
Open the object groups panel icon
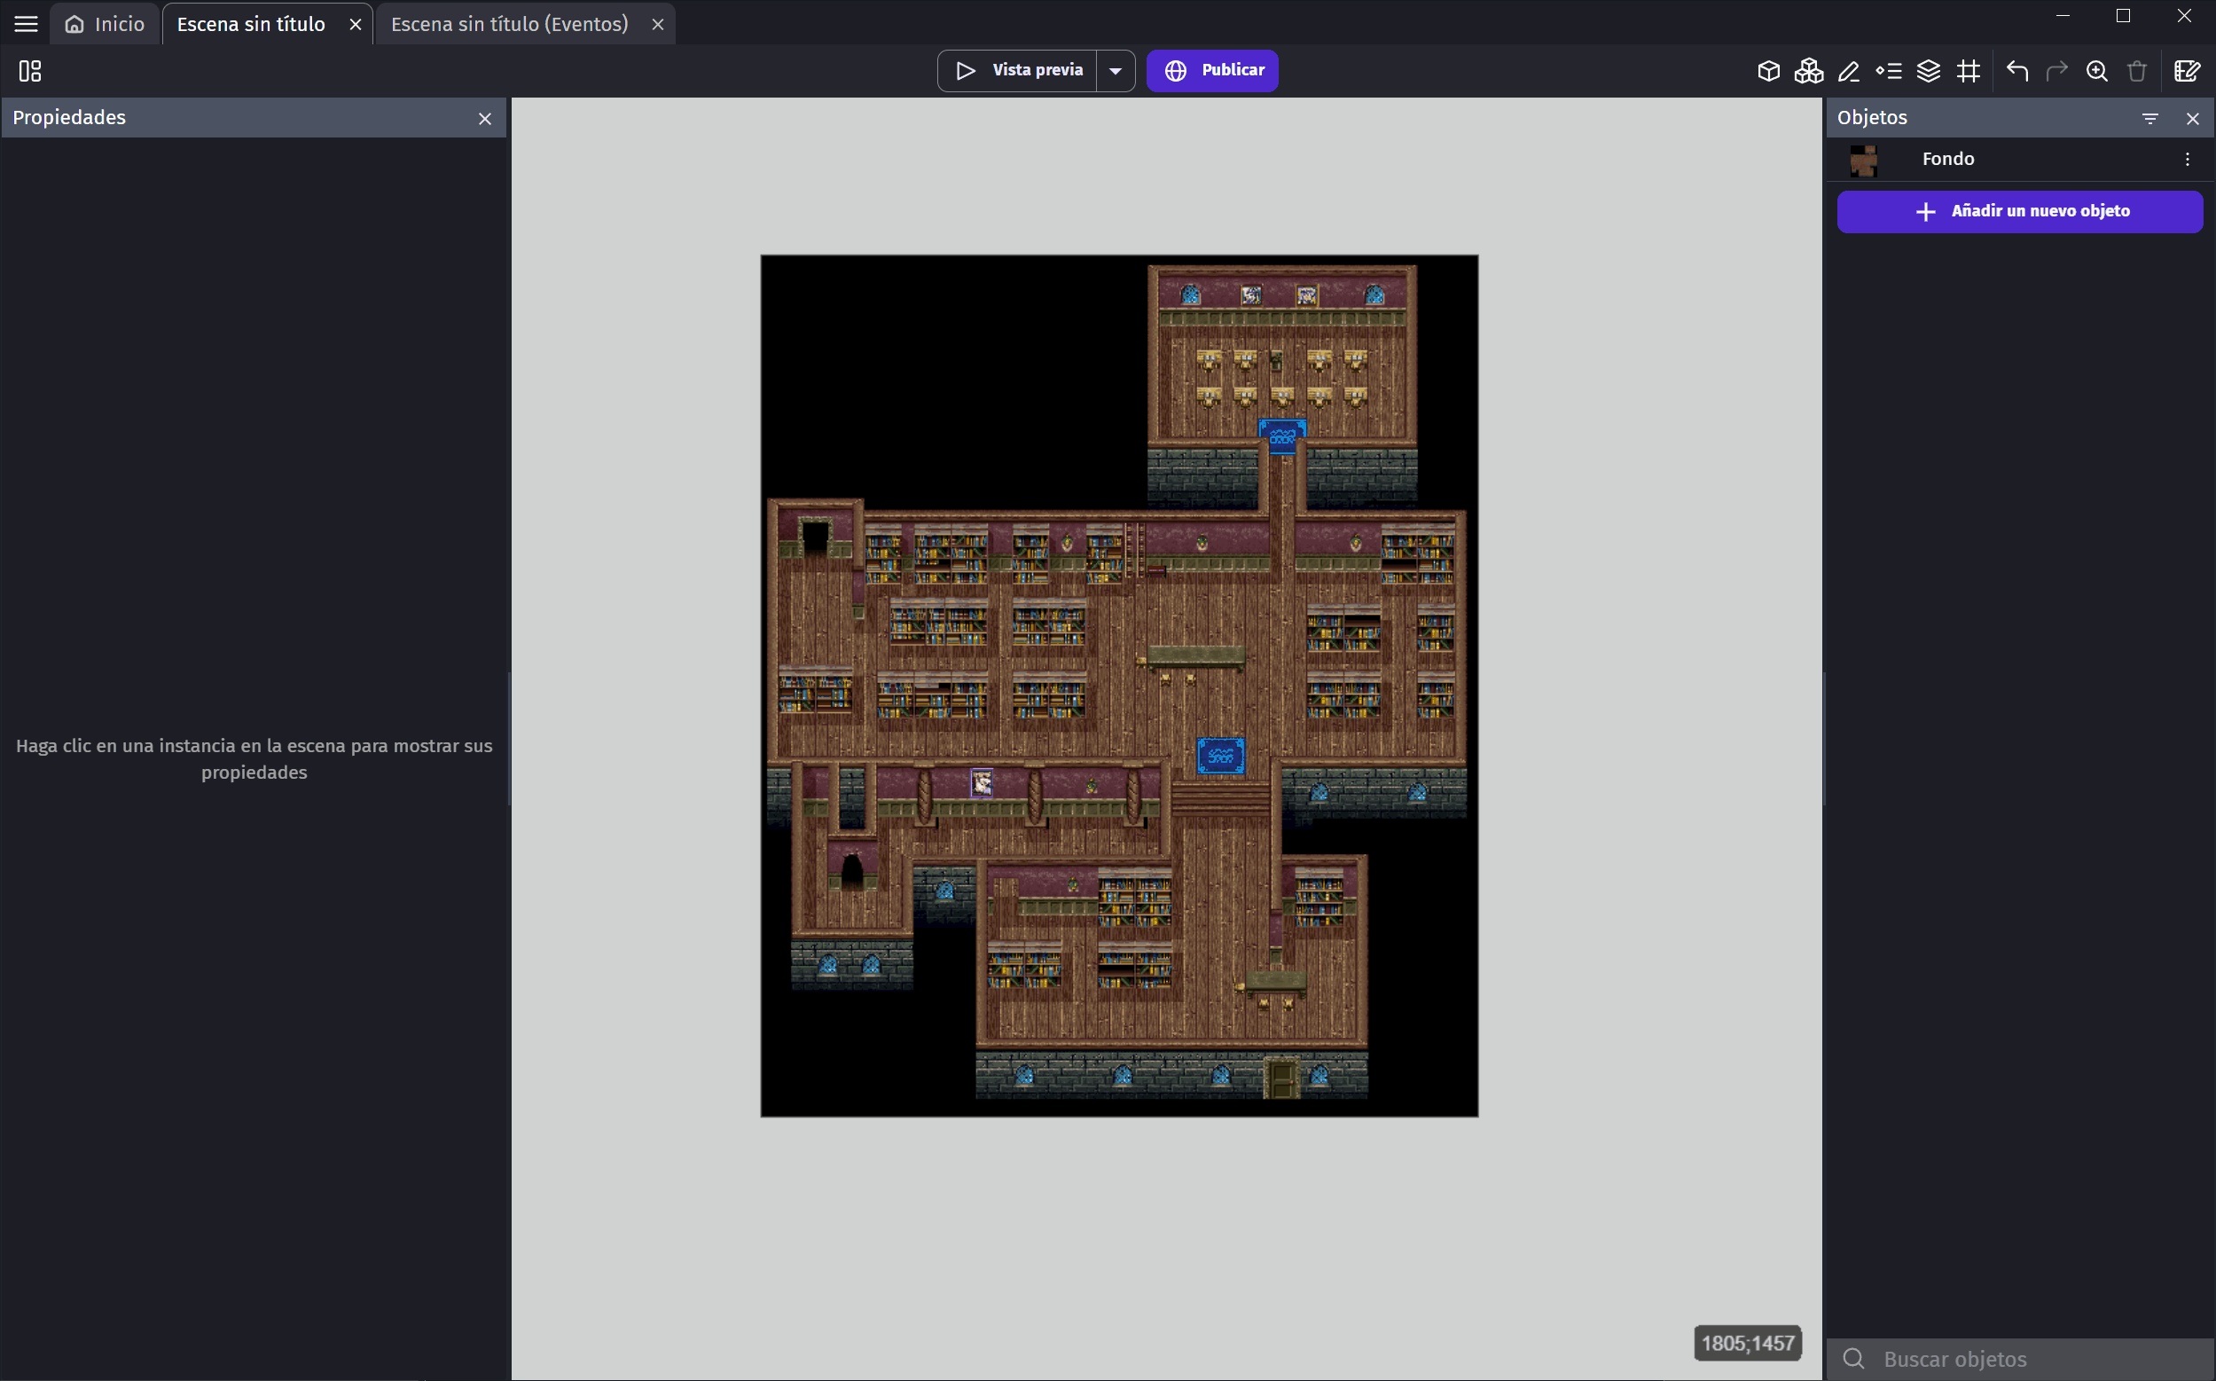1809,70
